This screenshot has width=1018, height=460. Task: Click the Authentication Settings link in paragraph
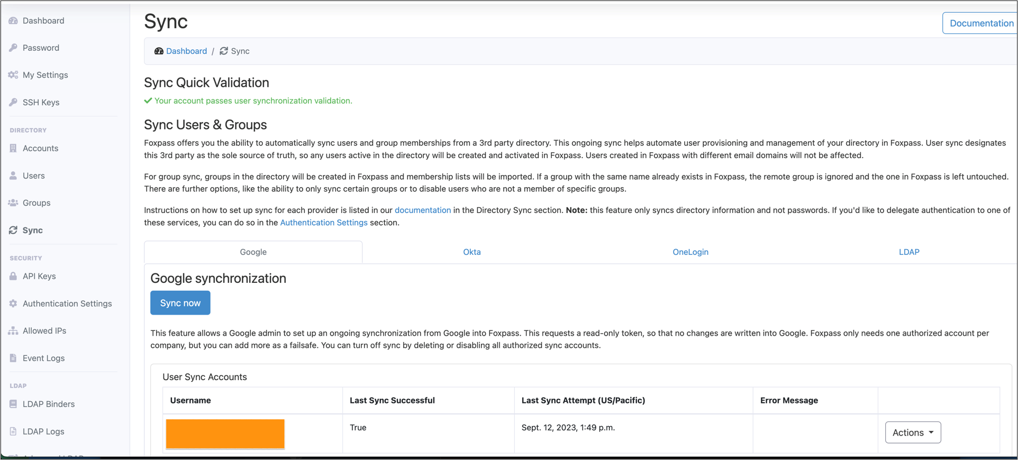coord(324,223)
